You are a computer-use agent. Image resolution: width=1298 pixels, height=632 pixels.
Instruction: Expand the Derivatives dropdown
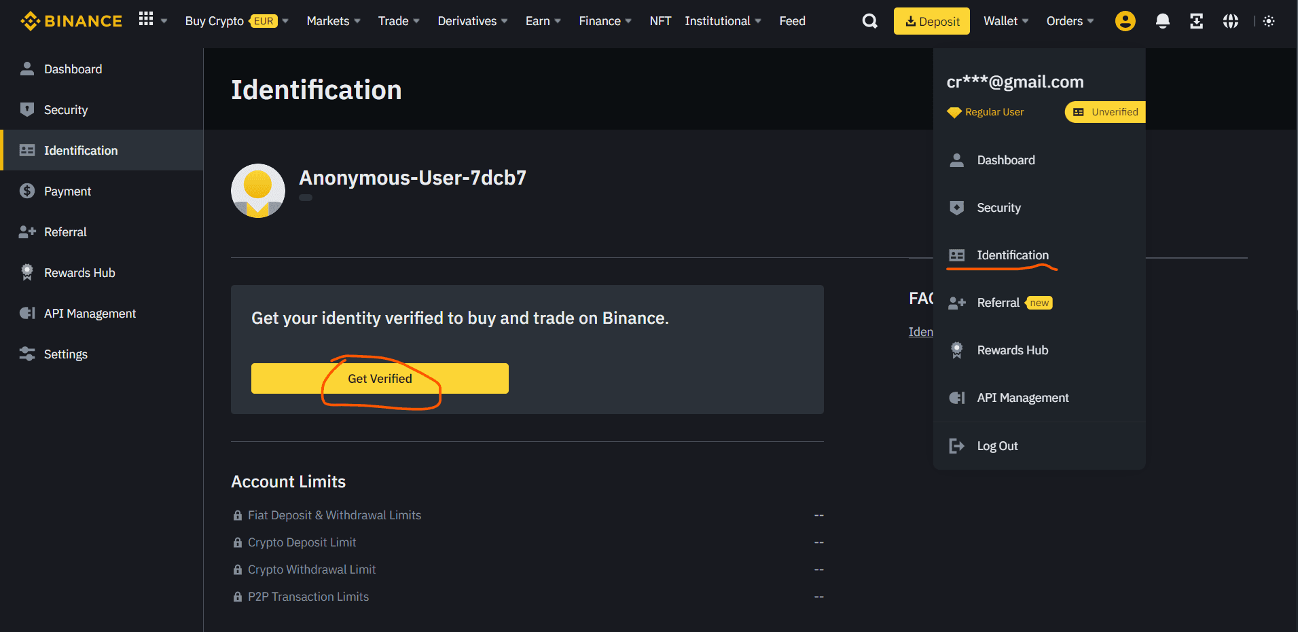tap(473, 21)
